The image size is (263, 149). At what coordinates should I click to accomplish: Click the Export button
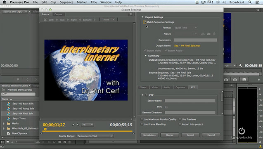190,135
